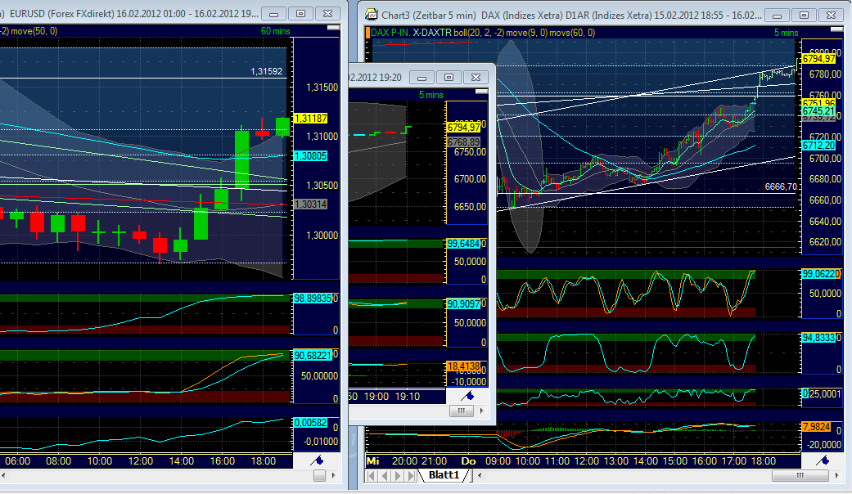The height and width of the screenshot is (494, 852).
Task: Click the Do day marker on the DAX time axis
Action: 471,460
